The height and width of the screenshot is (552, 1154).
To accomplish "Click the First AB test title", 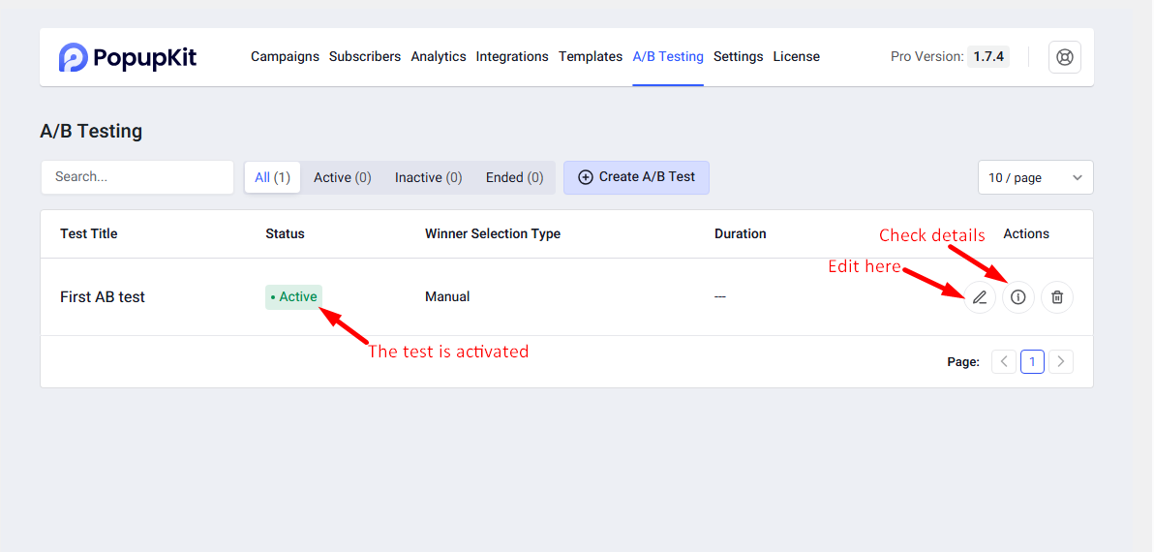I will click(x=103, y=297).
